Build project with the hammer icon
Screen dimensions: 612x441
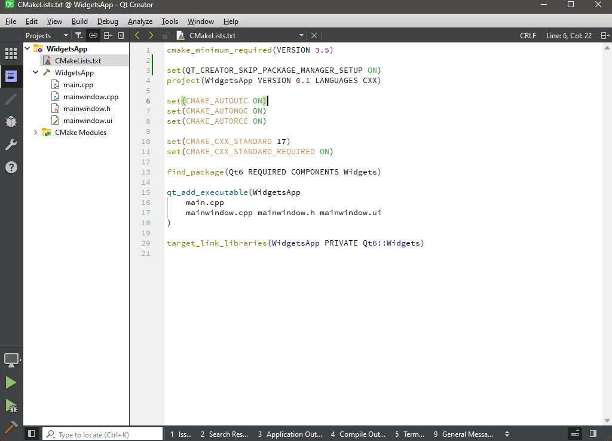coord(11,427)
